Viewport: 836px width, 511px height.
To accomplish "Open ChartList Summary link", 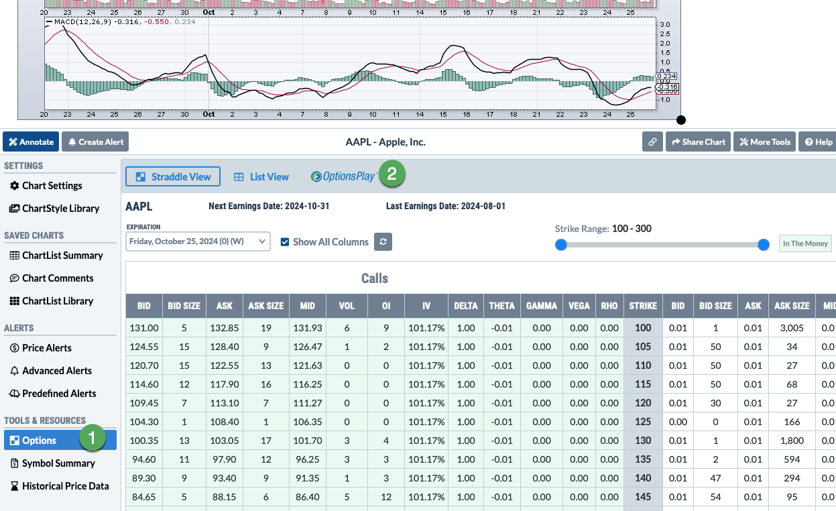I will tap(62, 255).
